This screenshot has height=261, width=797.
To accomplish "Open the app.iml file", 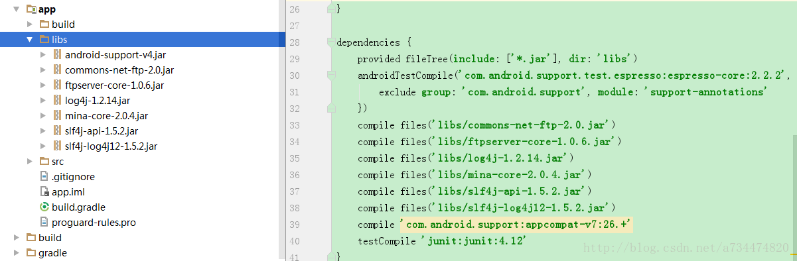I will coord(68,192).
